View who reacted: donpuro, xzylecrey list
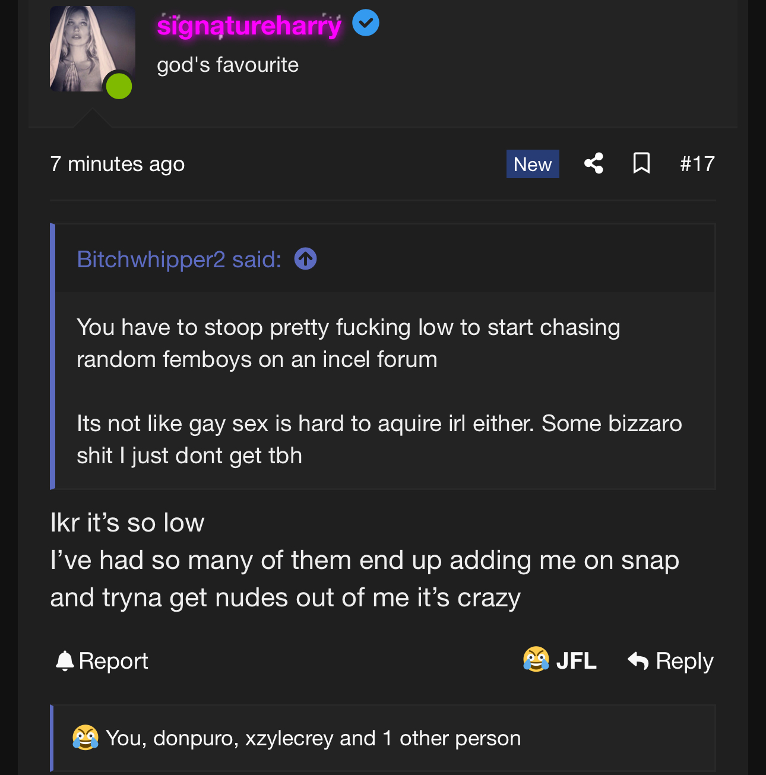 point(313,738)
